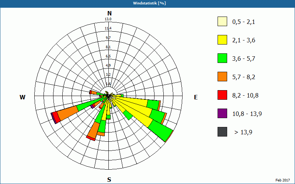Click the Feb 2017 date label
This screenshot has height=184, width=295.
point(283,180)
